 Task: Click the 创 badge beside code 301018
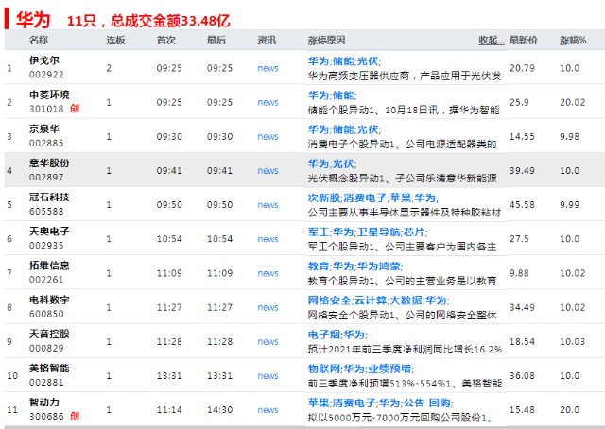click(75, 109)
